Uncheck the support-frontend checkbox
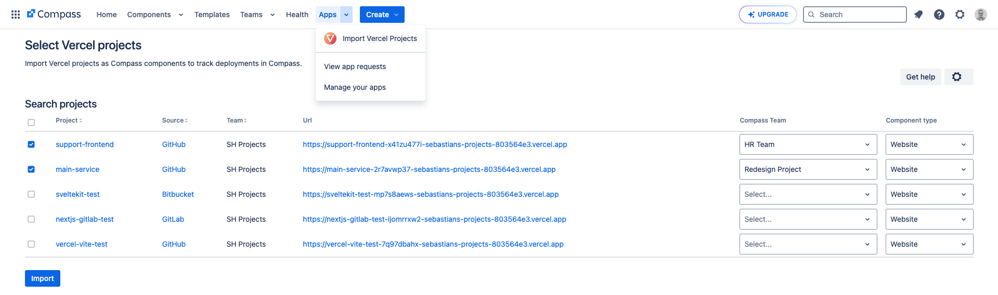 pyautogui.click(x=31, y=144)
